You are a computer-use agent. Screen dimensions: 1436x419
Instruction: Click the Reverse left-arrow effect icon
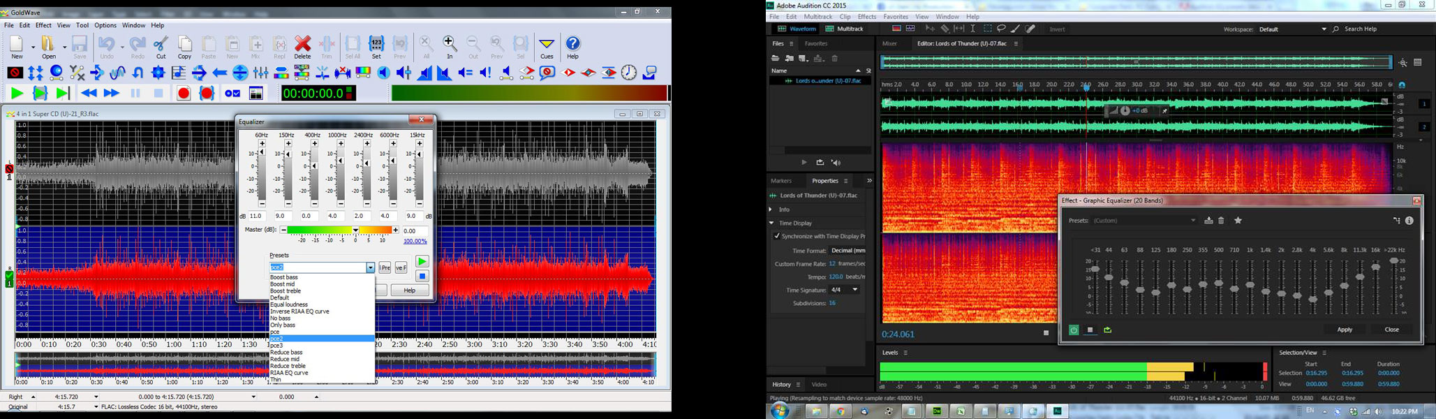pyautogui.click(x=220, y=73)
